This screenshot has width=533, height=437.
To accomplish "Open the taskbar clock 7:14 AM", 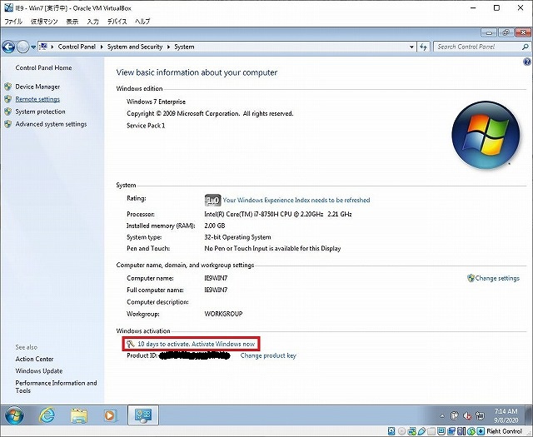I will click(506, 415).
